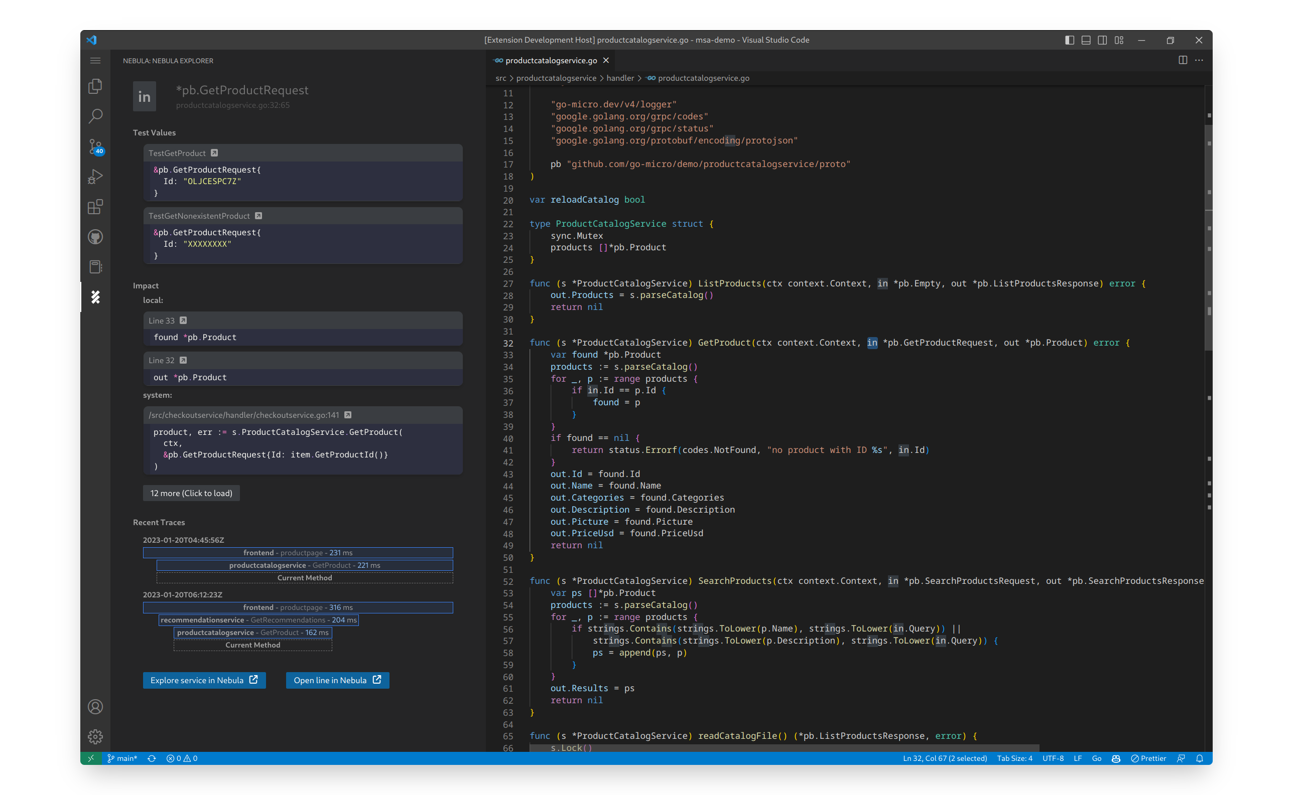Open the Extensions view
The image size is (1293, 795).
95,207
